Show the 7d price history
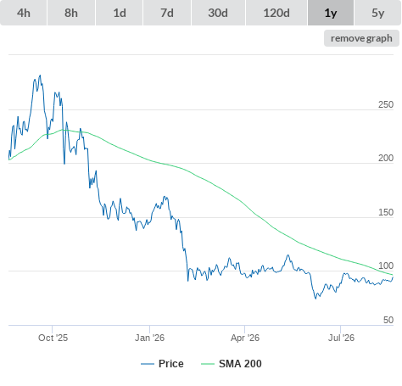 pos(167,13)
